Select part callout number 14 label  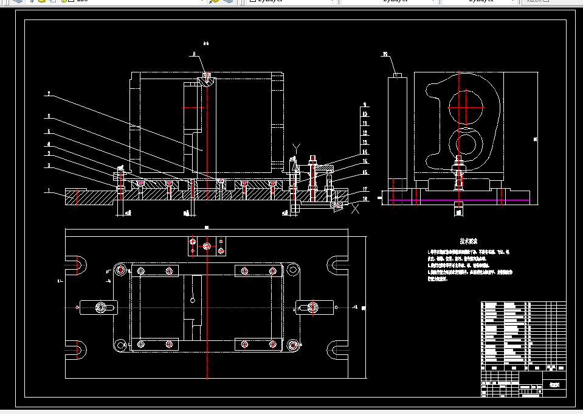coord(365,152)
